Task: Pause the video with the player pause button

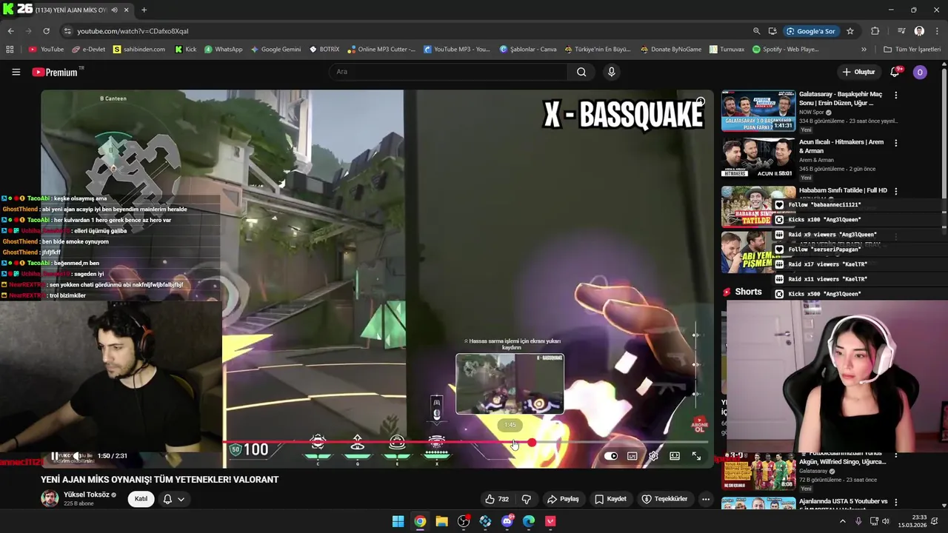Action: click(x=55, y=456)
